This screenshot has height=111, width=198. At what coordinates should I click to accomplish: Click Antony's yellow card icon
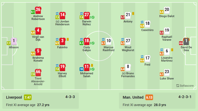click(133, 13)
